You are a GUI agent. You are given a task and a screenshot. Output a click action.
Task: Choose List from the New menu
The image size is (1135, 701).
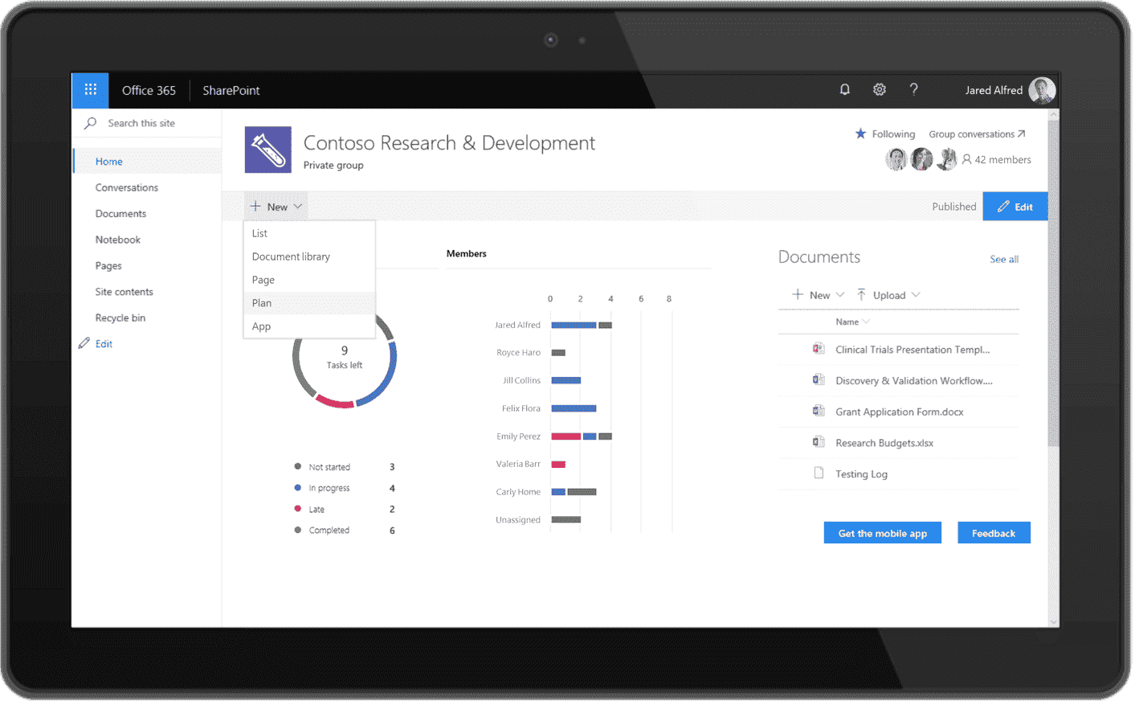(x=309, y=233)
